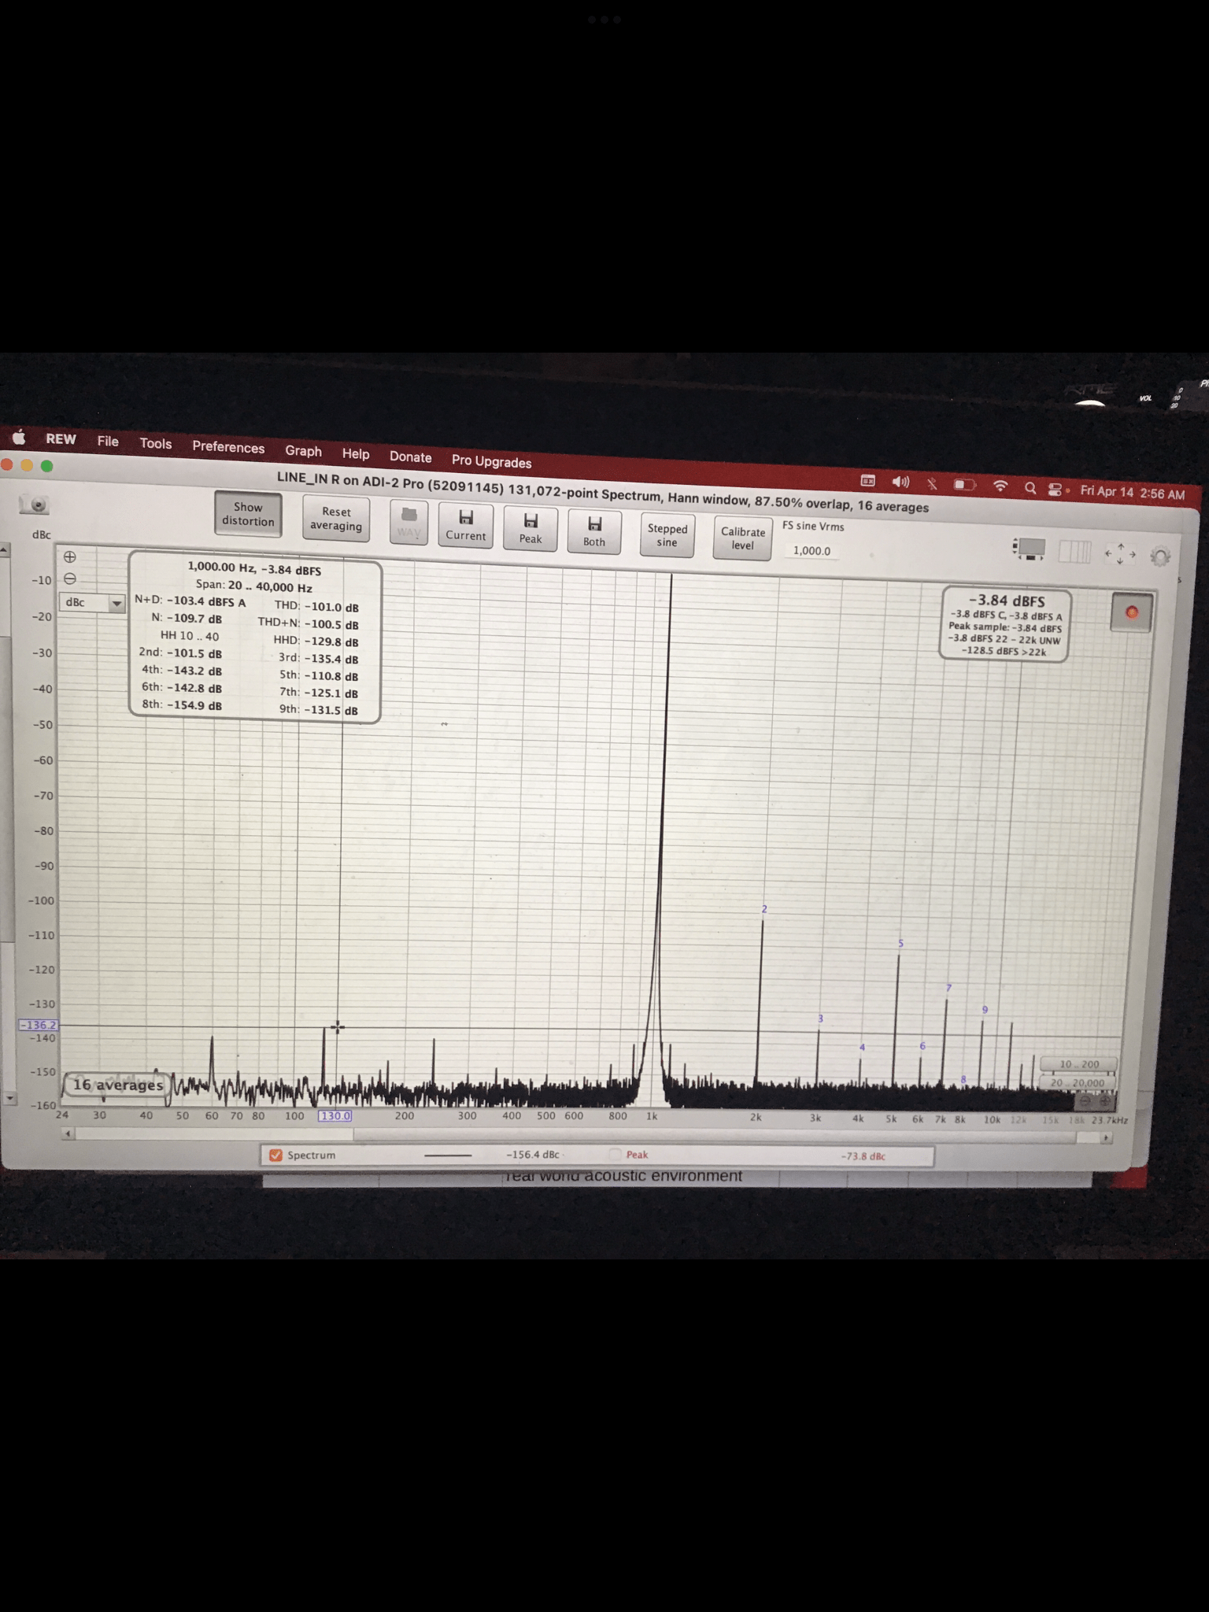The height and width of the screenshot is (1612, 1209).
Task: Click the small zoom-in icon at graph corner
Action: click(1105, 1101)
